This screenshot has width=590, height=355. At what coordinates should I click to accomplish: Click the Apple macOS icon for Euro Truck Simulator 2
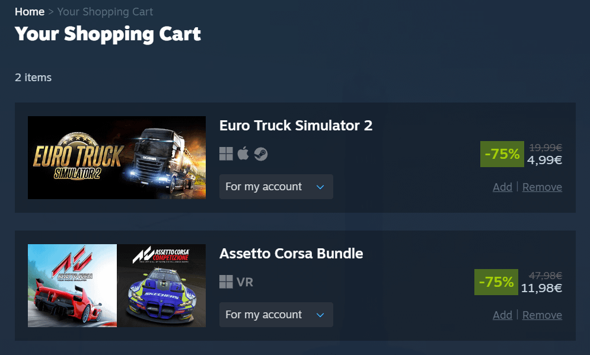click(243, 153)
